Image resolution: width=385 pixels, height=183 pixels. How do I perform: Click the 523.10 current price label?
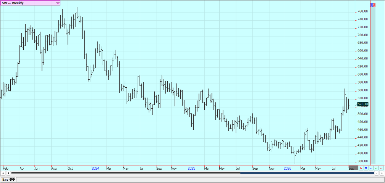pos(363,104)
